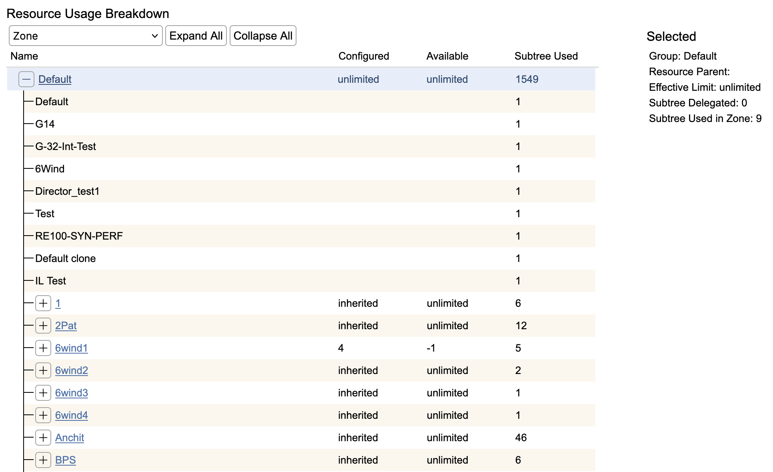
Task: Click the Subtree Delegated: 0 text
Action: (x=698, y=103)
